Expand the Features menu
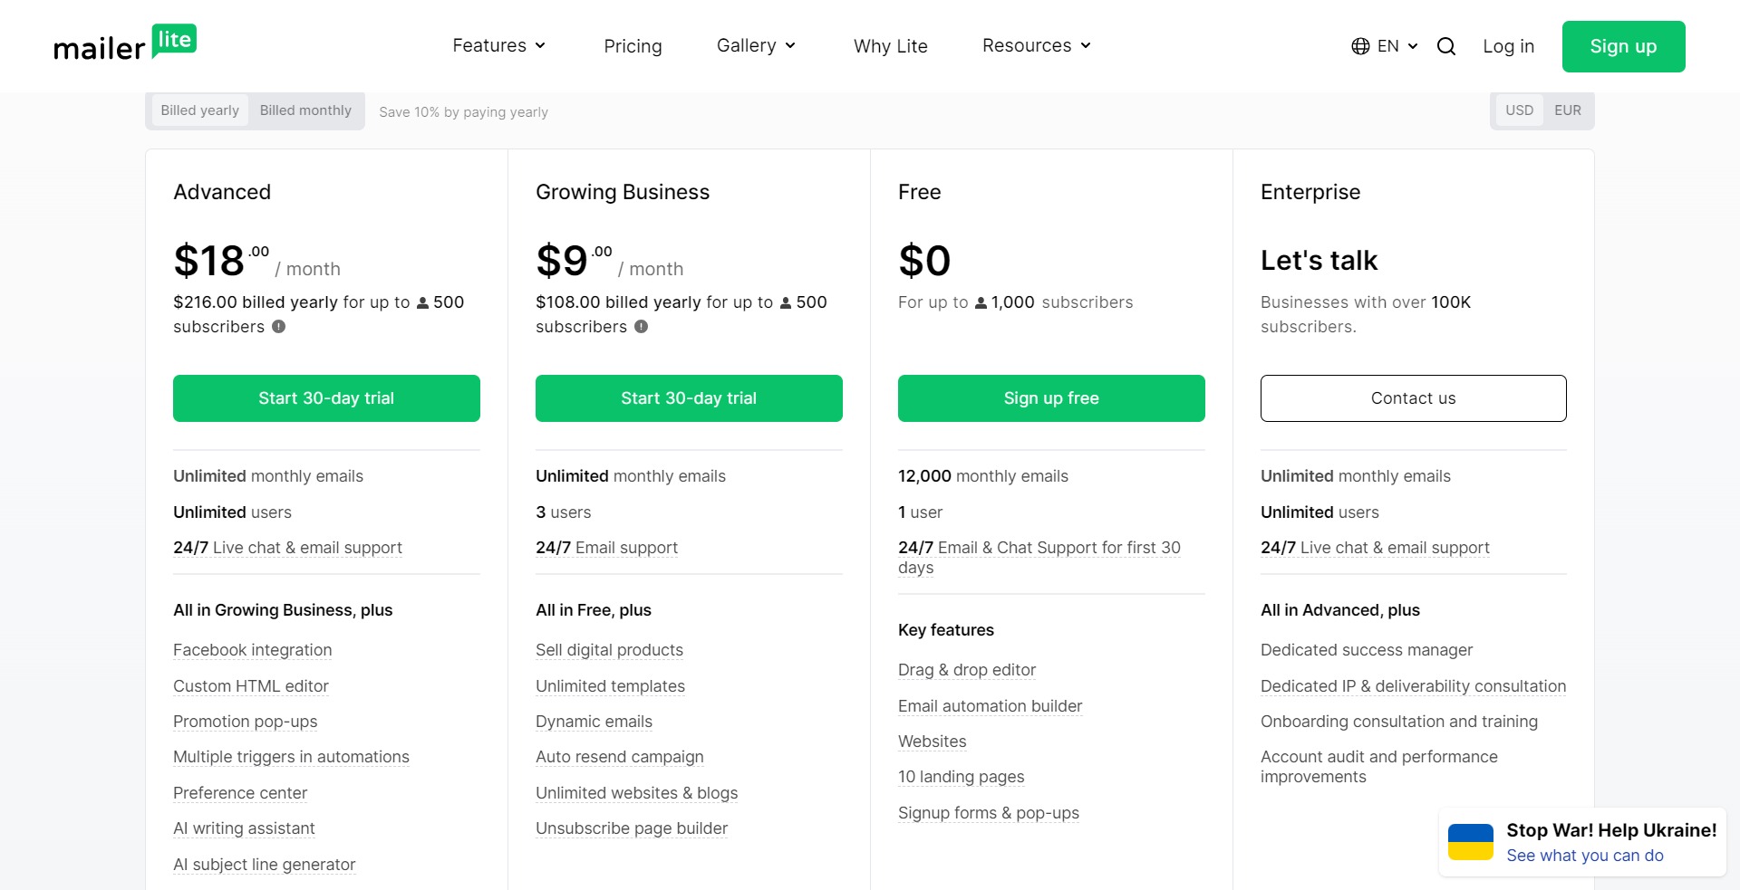1740x890 pixels. (499, 45)
